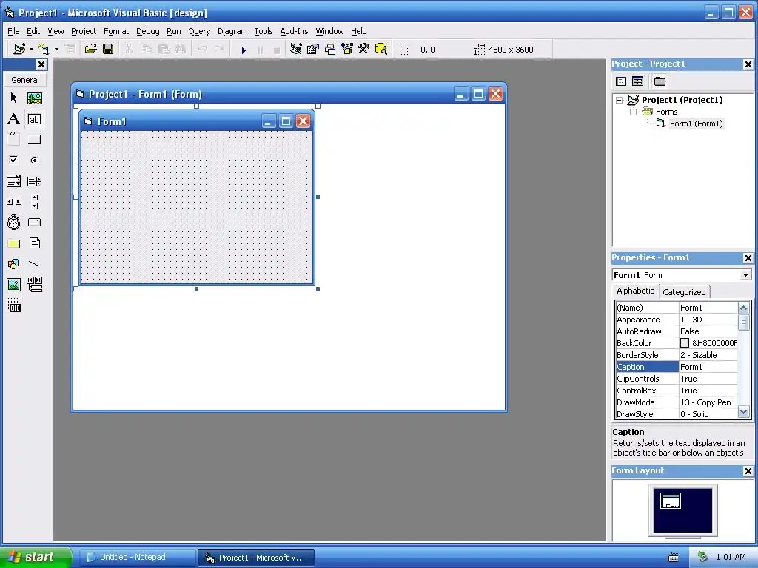This screenshot has height=568, width=758.
Task: Switch to Untitled - Notepad taskbar button
Action: click(137, 558)
